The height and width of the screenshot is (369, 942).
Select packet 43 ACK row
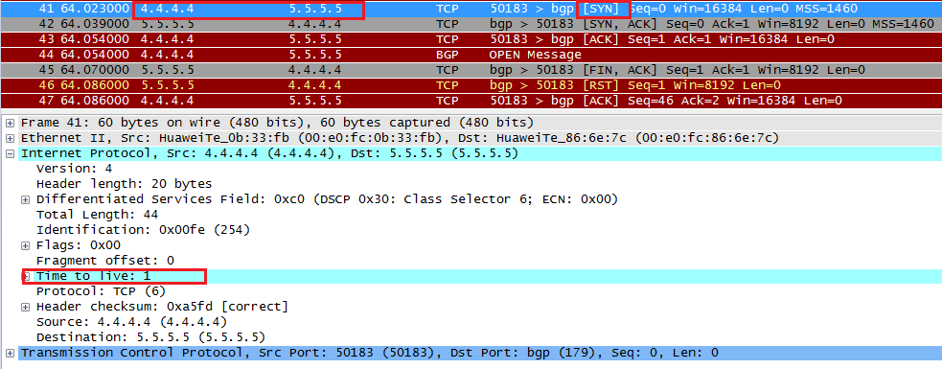coord(471,39)
